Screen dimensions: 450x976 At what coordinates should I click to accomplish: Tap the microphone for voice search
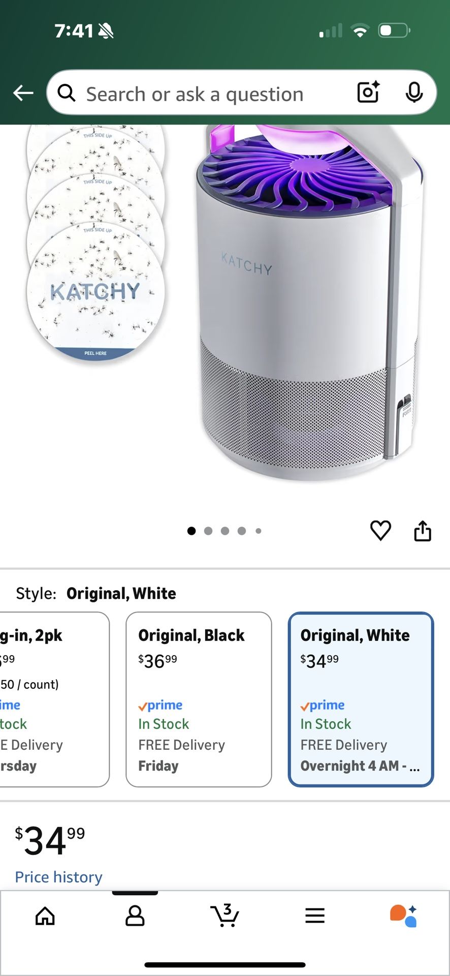[x=415, y=93]
